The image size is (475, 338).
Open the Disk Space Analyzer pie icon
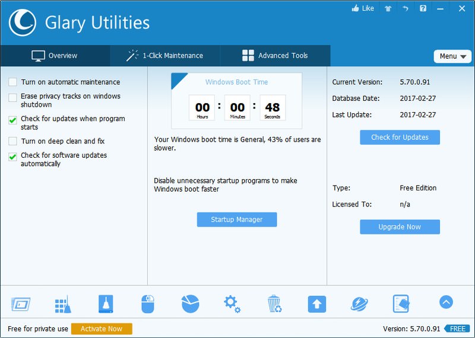pyautogui.click(x=190, y=304)
